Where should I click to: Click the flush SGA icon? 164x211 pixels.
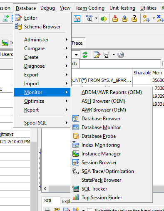[x=107, y=55]
